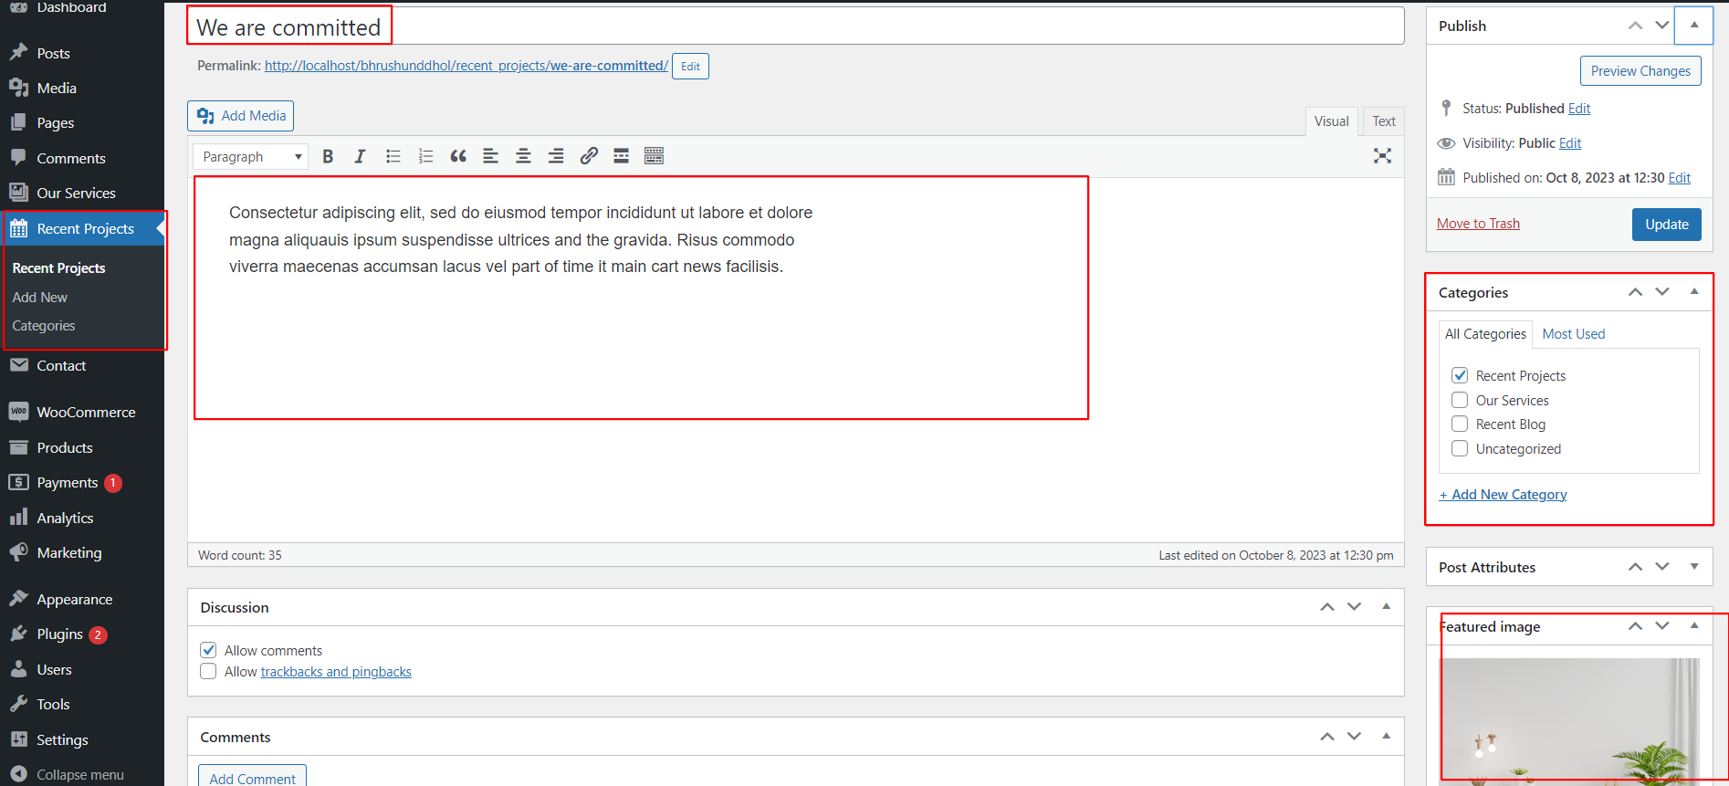
Task: Toggle the toolbar kitchen sink icon
Action: pyautogui.click(x=654, y=156)
